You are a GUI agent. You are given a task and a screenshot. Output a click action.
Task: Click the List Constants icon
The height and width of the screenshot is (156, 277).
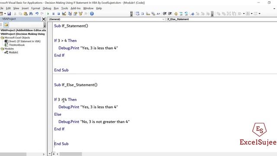142,13
